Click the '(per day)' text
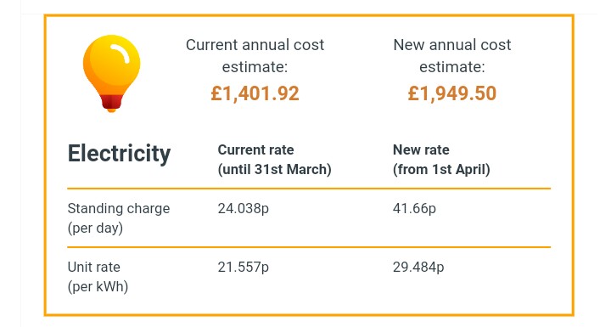611x327 pixels. (x=95, y=228)
